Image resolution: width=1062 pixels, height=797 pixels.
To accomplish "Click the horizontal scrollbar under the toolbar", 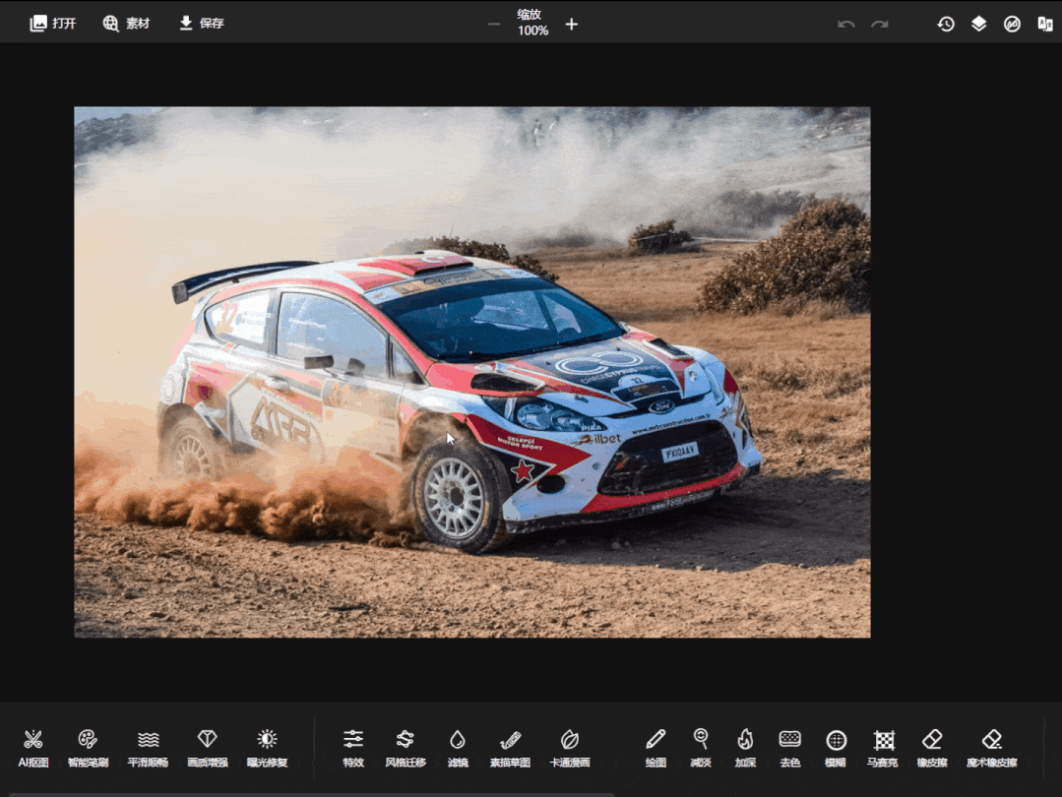I will (312, 794).
